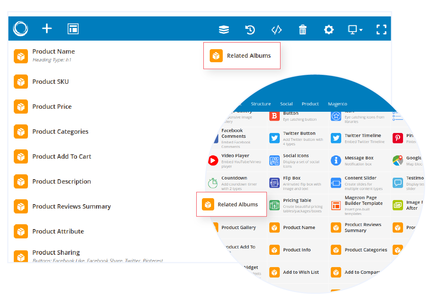
Task: Clear the page using the trash icon
Action: pyautogui.click(x=303, y=29)
